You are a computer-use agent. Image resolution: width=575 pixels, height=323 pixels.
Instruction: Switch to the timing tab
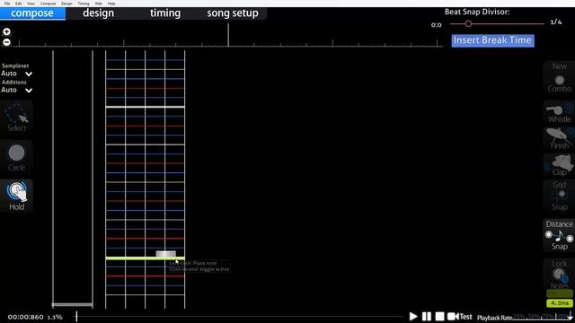165,13
